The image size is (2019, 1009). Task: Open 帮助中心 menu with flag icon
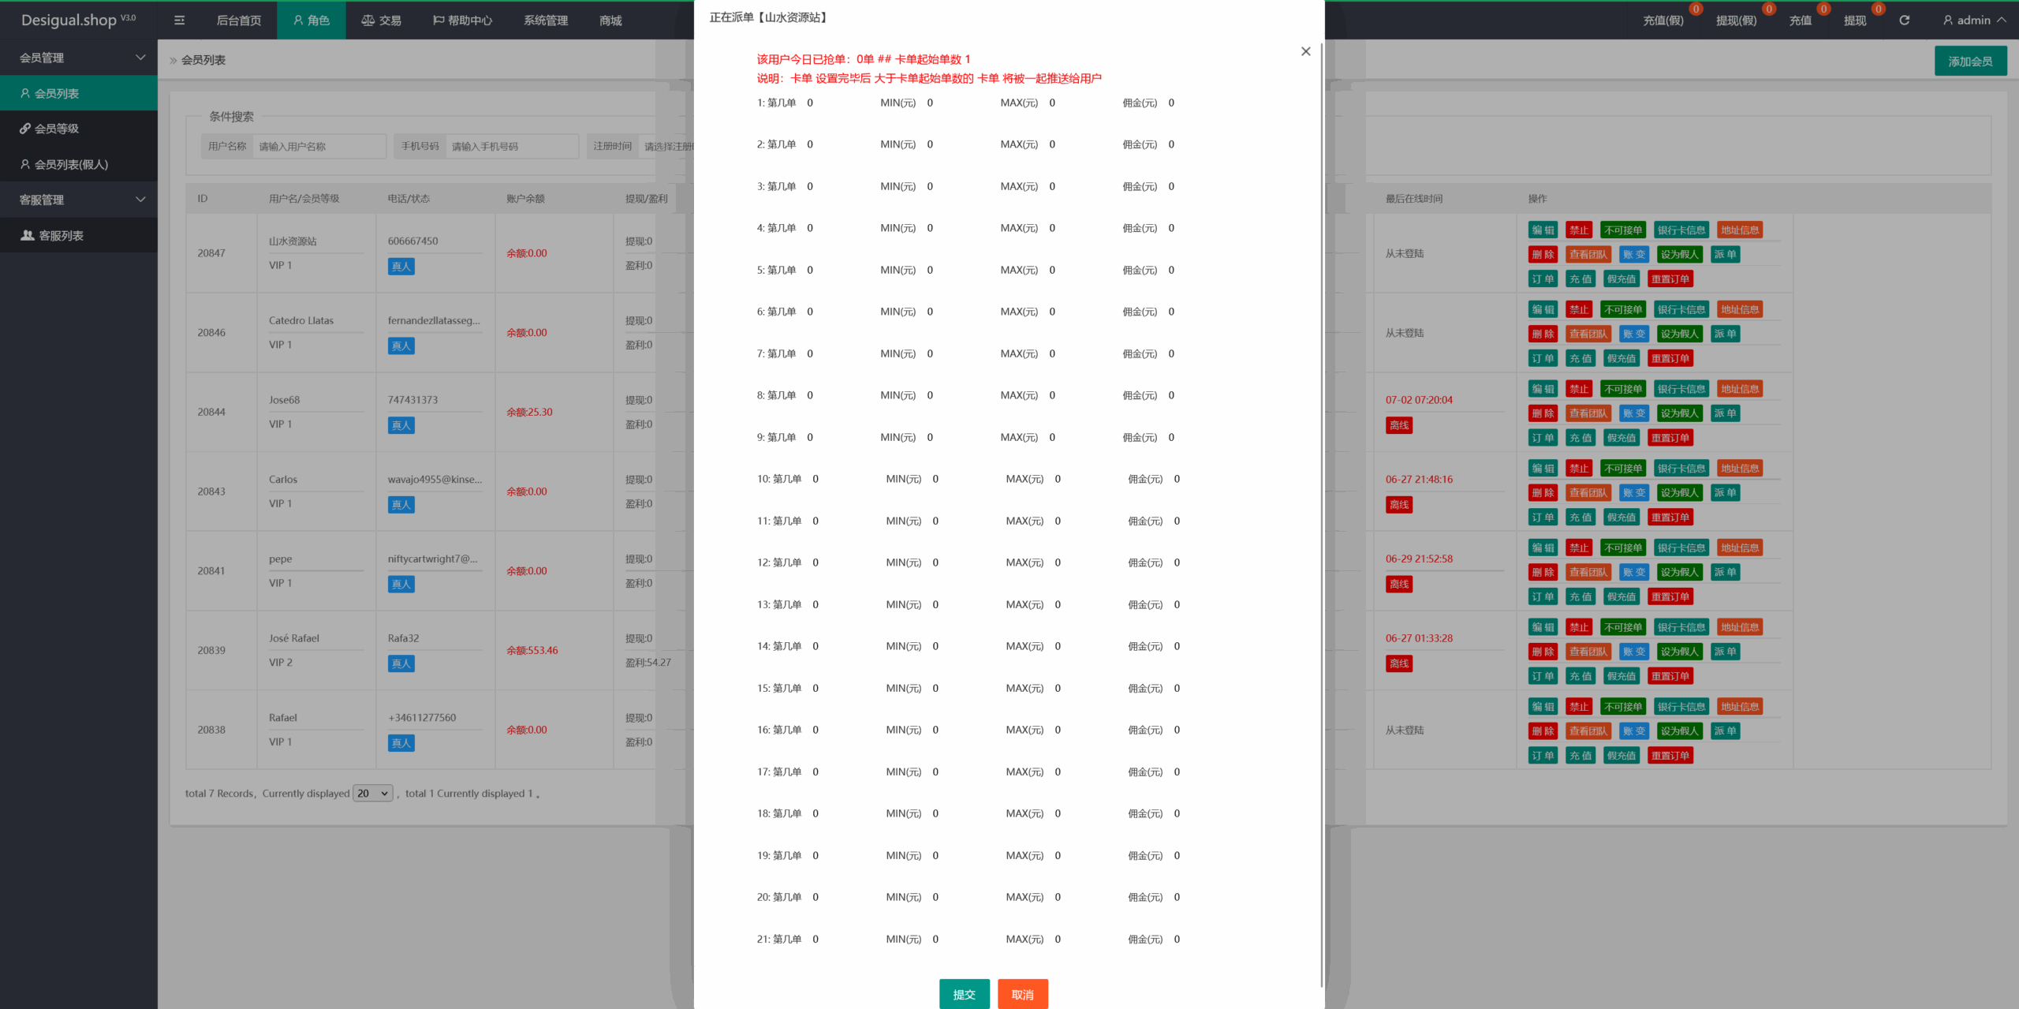[462, 21]
